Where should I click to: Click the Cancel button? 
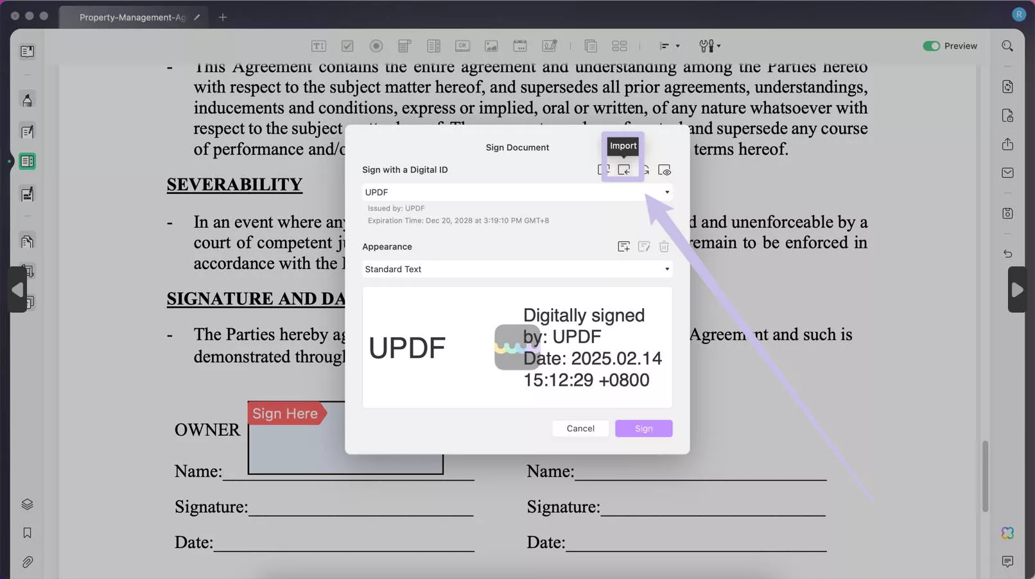[580, 428]
